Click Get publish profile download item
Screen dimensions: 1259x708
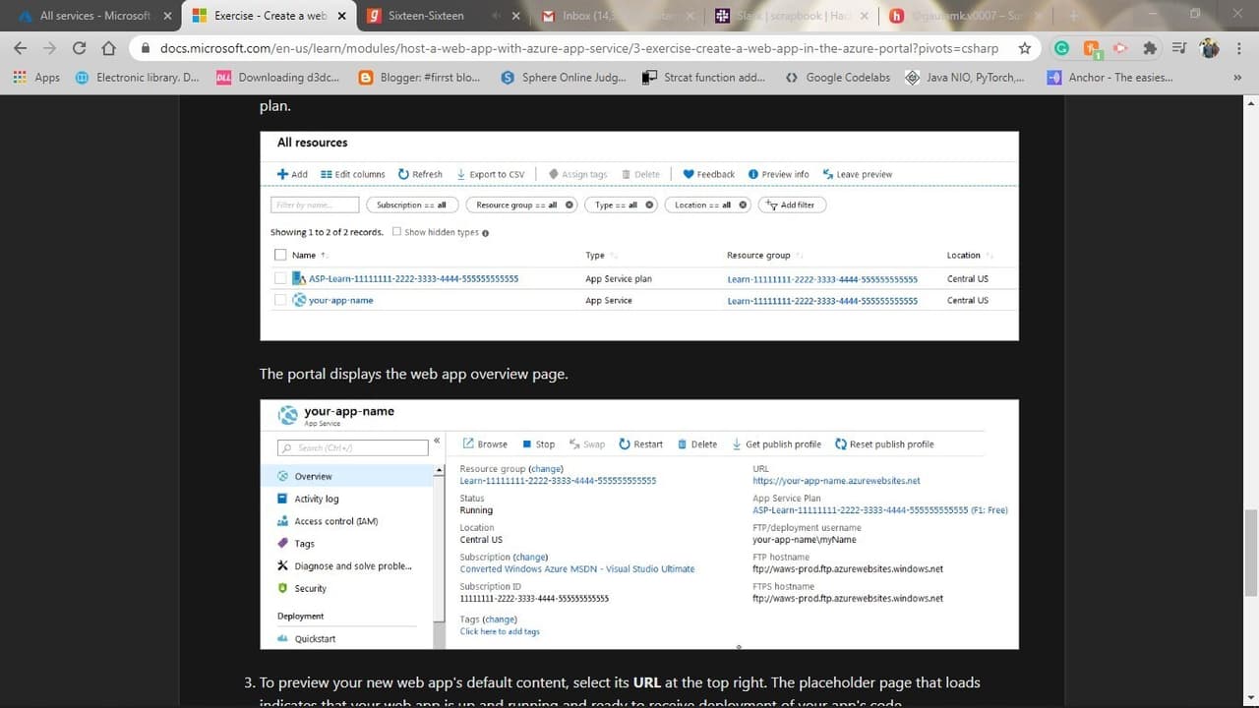[x=776, y=444]
